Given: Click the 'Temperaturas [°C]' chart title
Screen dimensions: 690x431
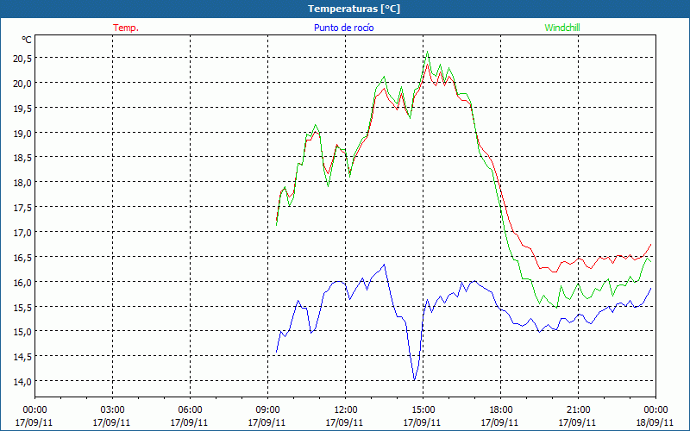Looking at the screenshot, I should pyautogui.click(x=354, y=9).
